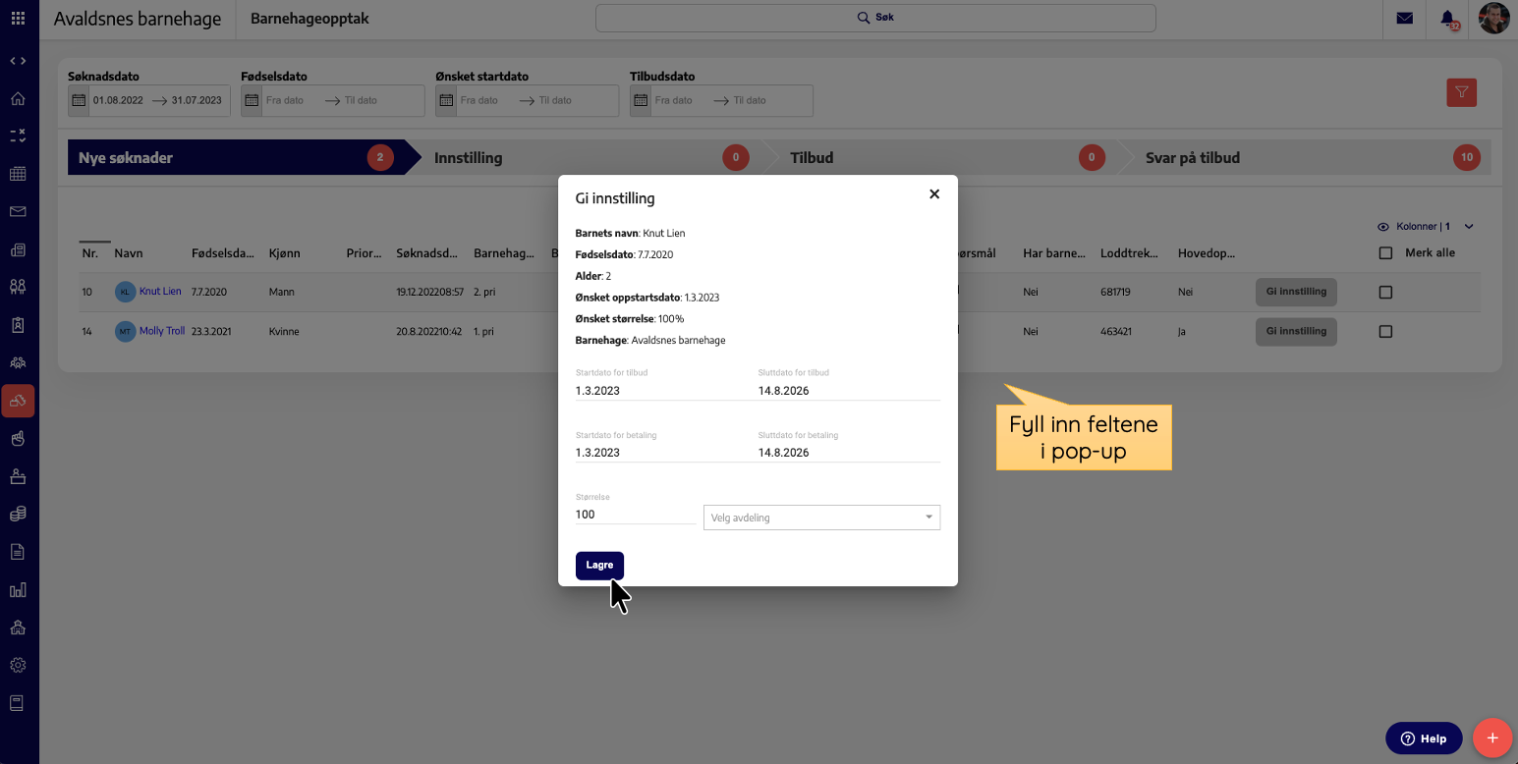Open the Velg avdeling dropdown
1518x764 pixels.
pos(821,518)
